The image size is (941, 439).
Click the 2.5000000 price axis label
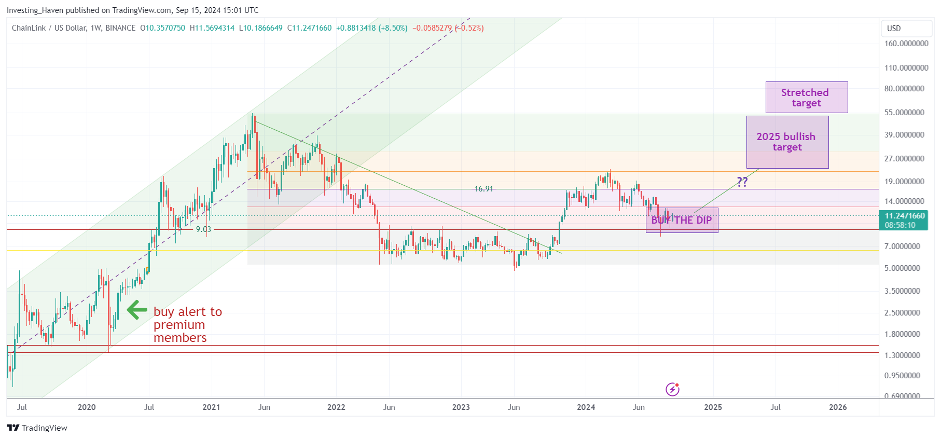[x=902, y=313]
